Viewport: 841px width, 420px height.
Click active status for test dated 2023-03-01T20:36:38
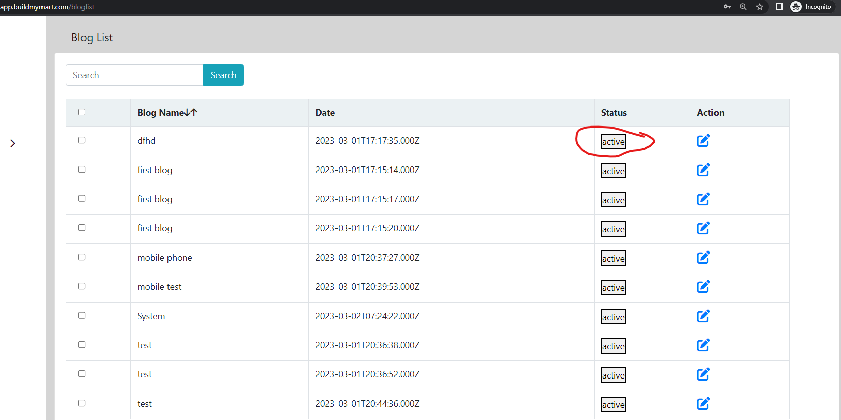(x=613, y=346)
